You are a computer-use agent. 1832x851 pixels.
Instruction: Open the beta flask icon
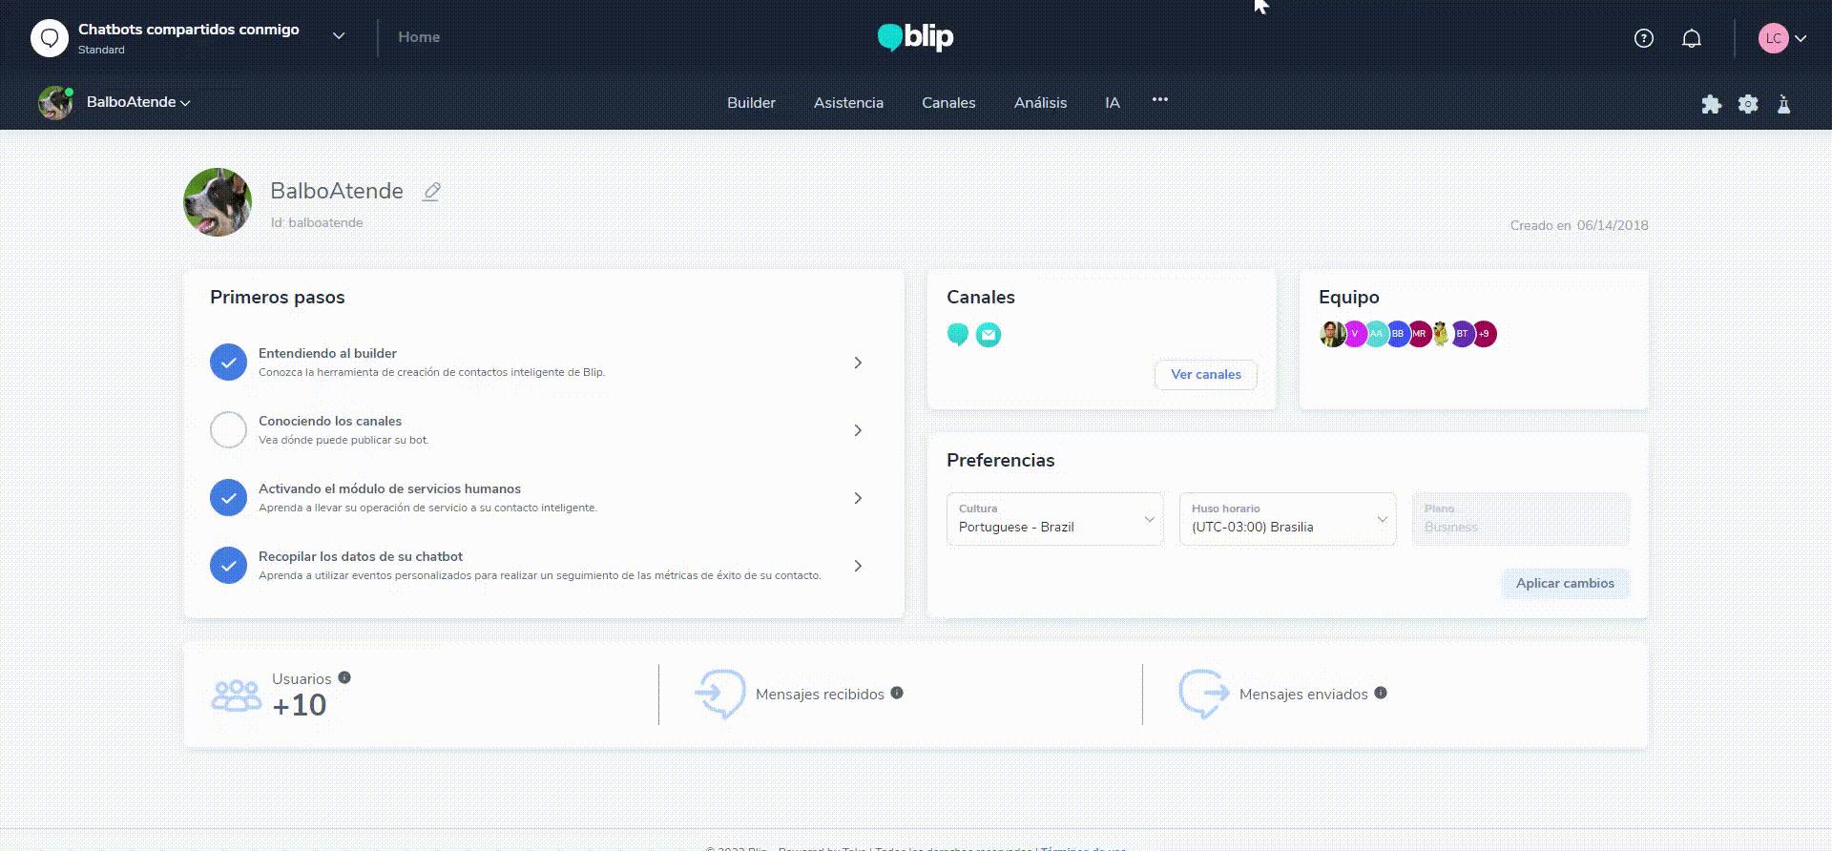point(1783,104)
